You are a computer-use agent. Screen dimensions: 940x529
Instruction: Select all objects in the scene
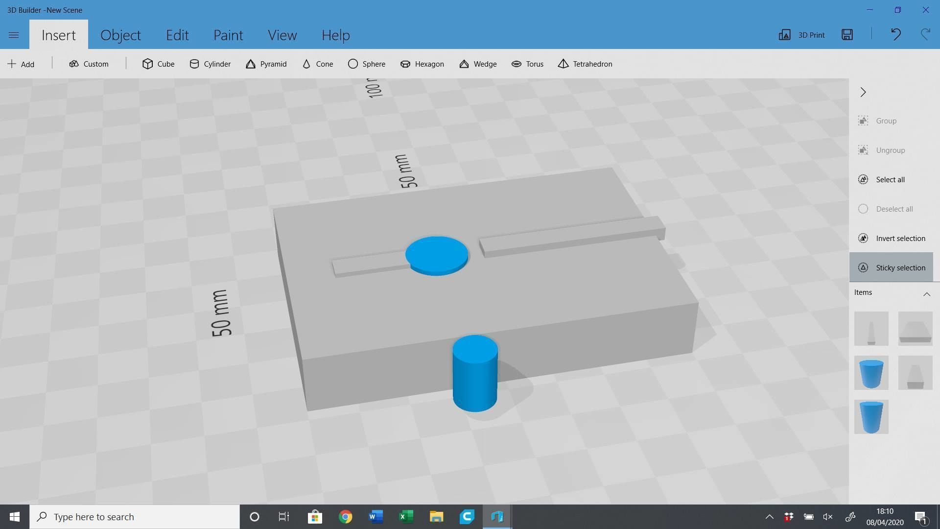click(x=890, y=179)
